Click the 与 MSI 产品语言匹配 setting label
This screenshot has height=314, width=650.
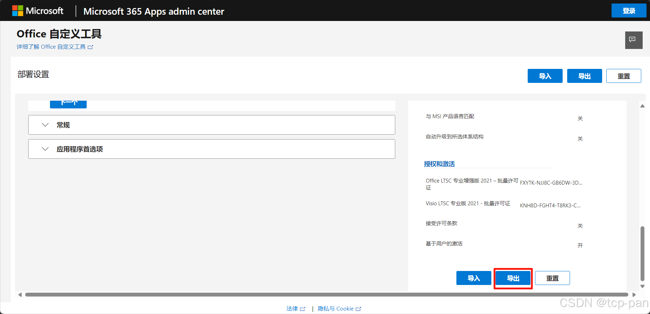(450, 116)
